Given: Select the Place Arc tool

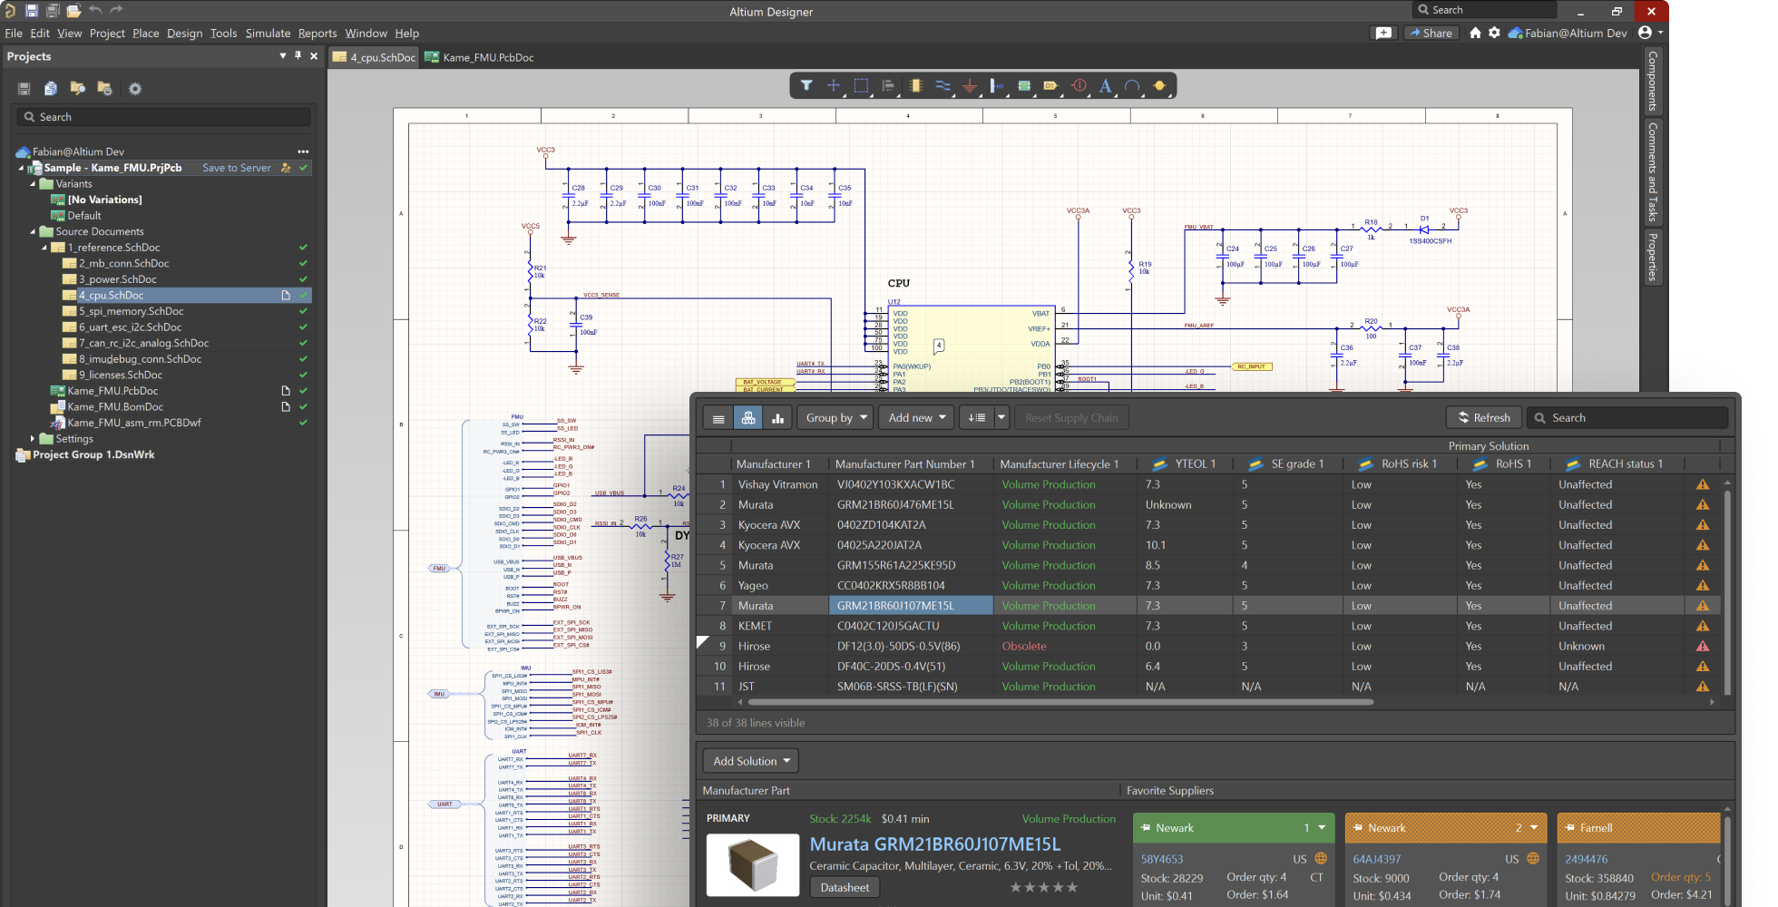Looking at the screenshot, I should (1132, 85).
